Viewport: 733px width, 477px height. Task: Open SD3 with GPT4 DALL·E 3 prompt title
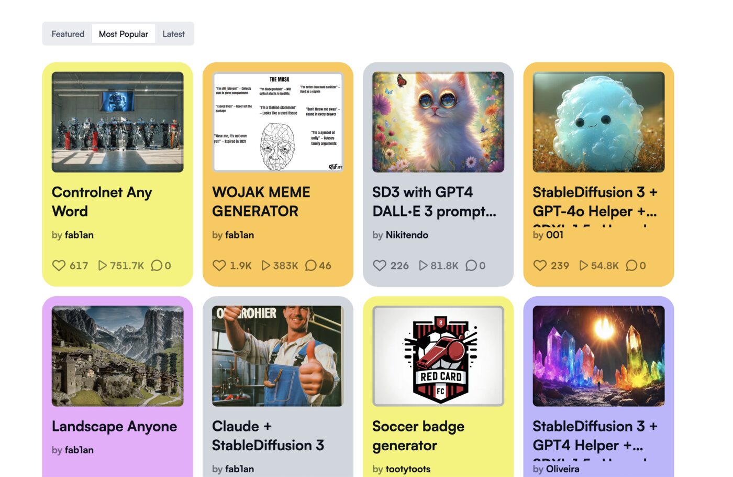(x=435, y=202)
